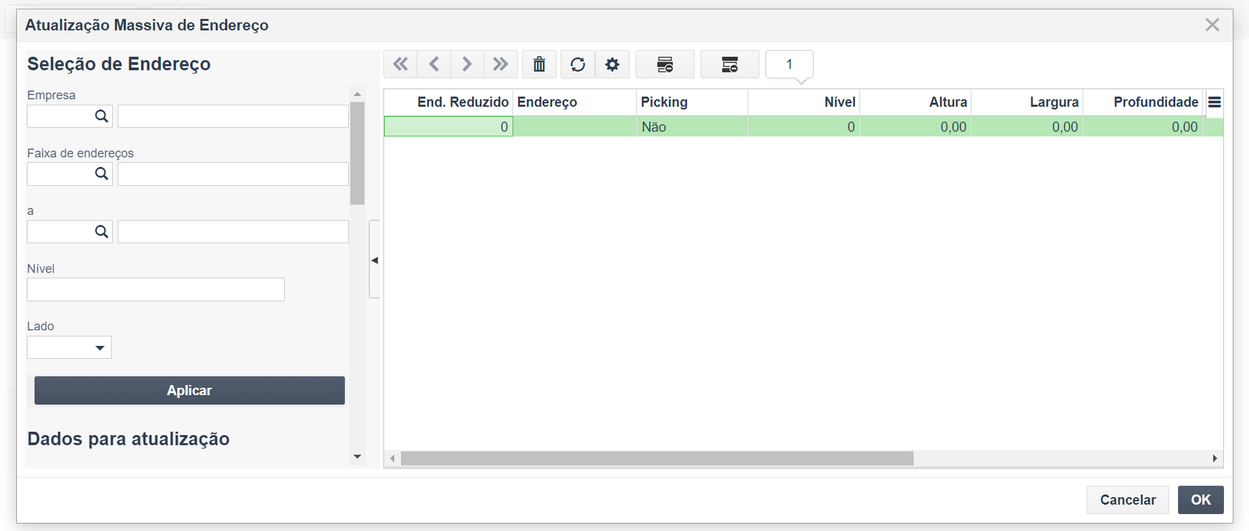Click the grid horizontal scrollbar thumb

[x=657, y=458]
